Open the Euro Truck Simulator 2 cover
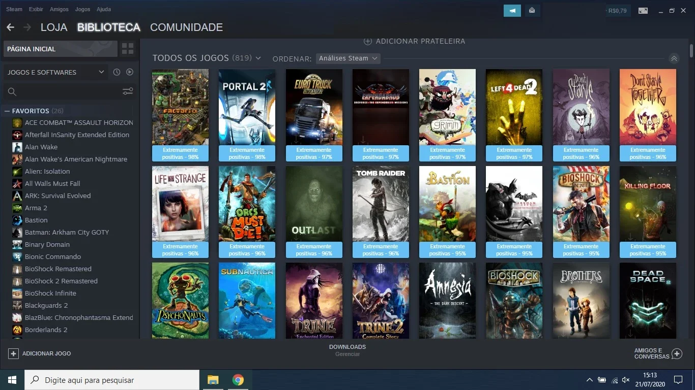695x390 pixels. (x=314, y=107)
